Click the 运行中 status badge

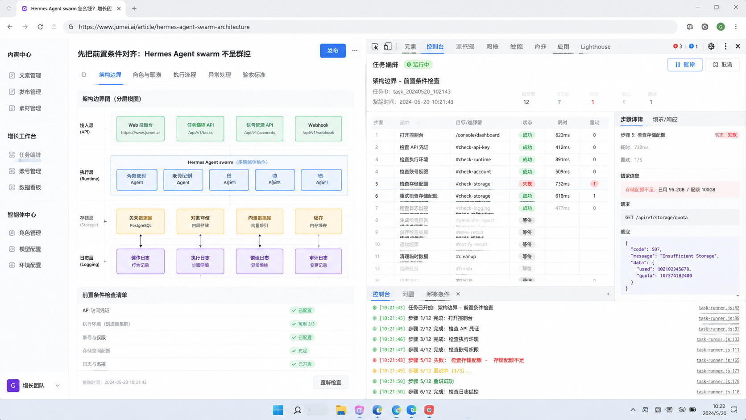(418, 65)
